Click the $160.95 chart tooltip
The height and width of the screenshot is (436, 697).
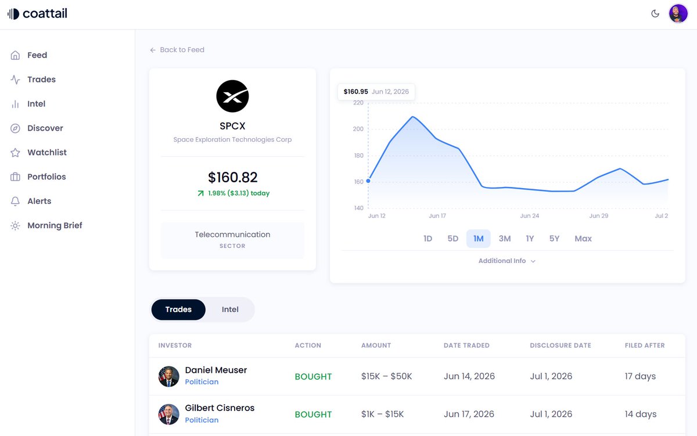pos(376,92)
